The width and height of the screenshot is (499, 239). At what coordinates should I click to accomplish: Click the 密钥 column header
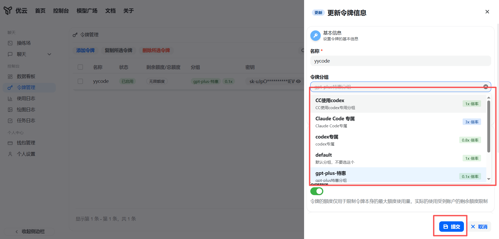pyautogui.click(x=250, y=67)
